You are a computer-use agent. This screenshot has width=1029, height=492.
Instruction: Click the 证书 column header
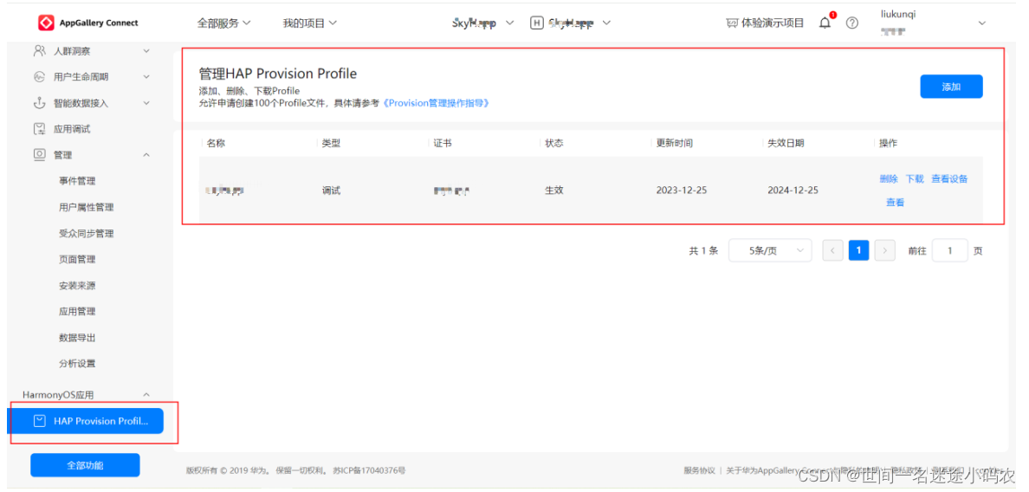(443, 143)
